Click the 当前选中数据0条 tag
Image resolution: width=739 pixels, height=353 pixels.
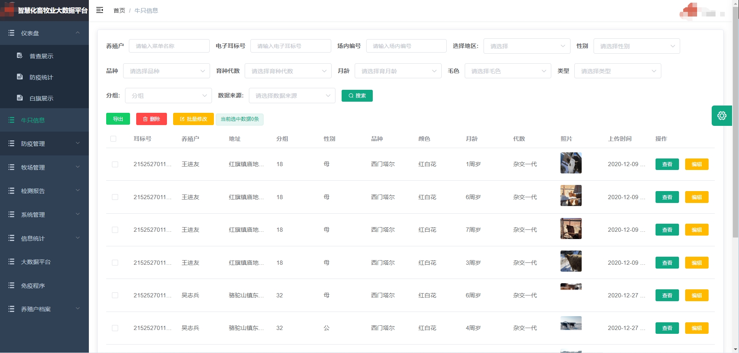point(240,119)
